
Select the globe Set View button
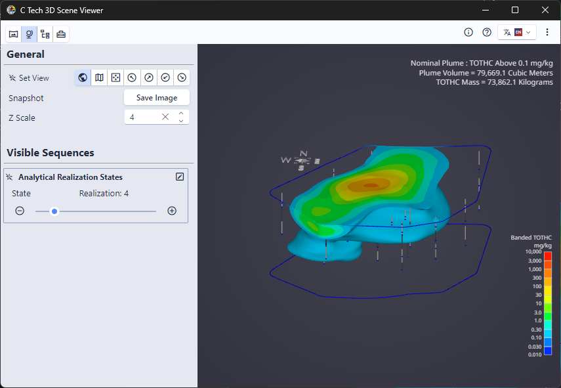click(83, 77)
